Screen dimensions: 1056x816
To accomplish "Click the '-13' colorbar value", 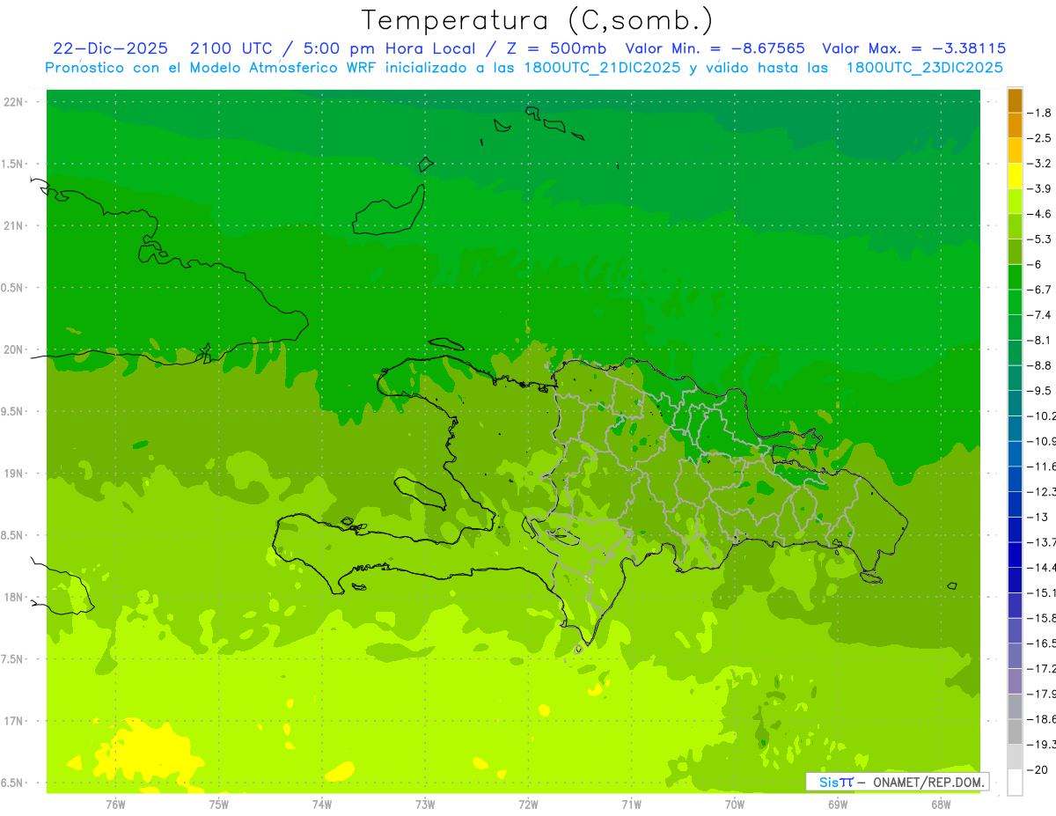I will click(x=1036, y=518).
